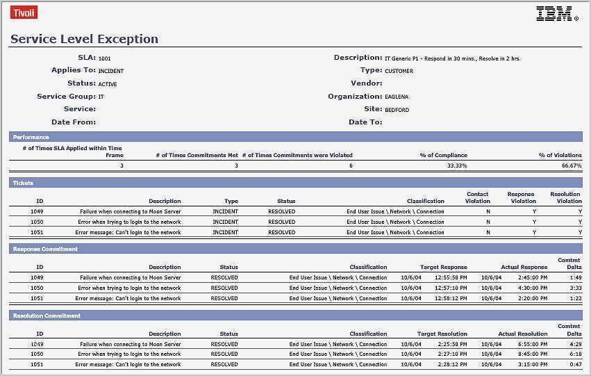This screenshot has width=591, height=376.
Task: Click the Vendor field label
Action: (367, 83)
